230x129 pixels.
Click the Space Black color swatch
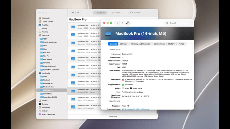(x=131, y=88)
